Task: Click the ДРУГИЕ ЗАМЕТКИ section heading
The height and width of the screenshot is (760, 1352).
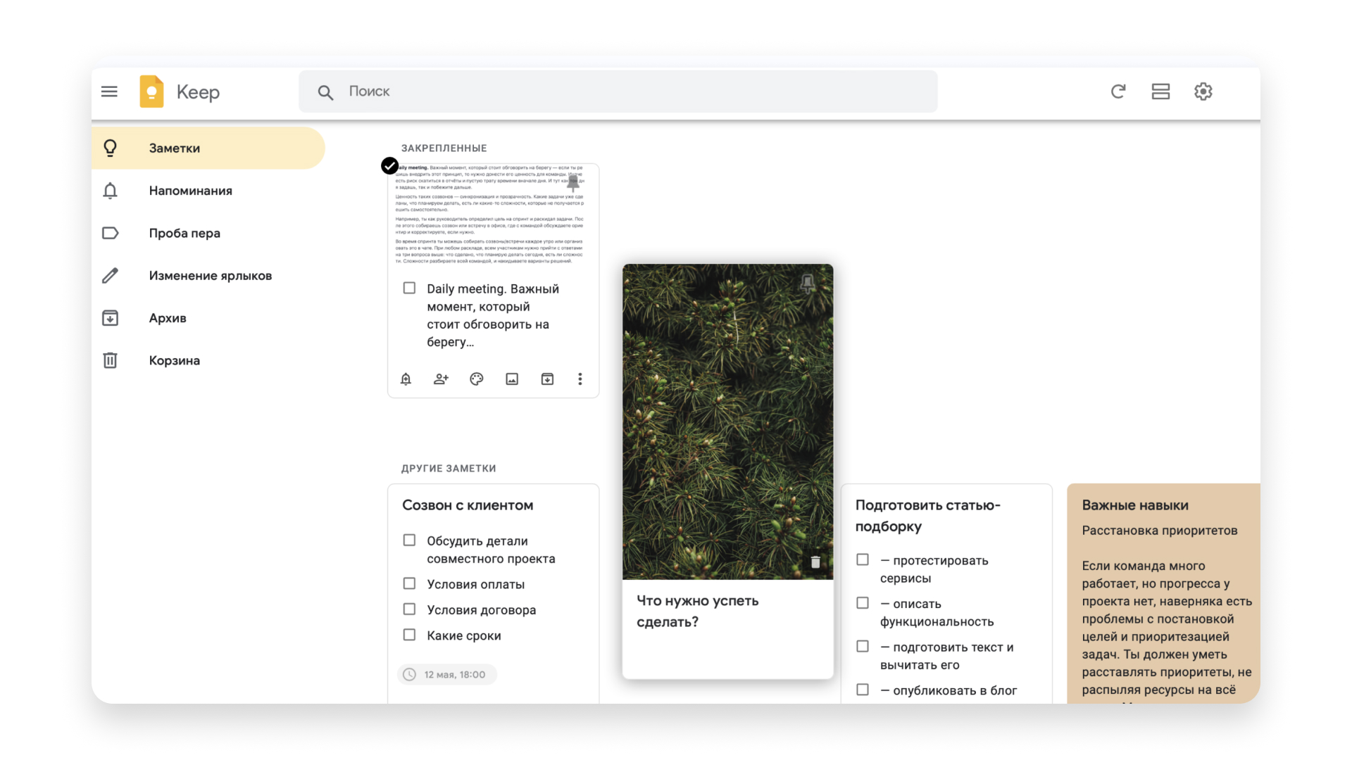Action: [449, 469]
